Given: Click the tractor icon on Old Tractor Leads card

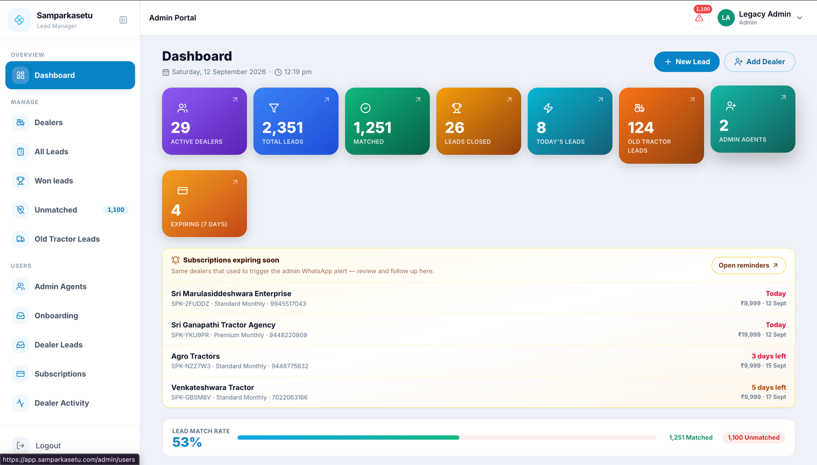Looking at the screenshot, I should (x=639, y=108).
